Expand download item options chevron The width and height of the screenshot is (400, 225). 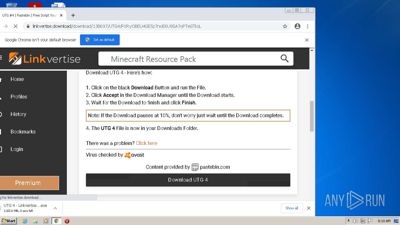55,208
